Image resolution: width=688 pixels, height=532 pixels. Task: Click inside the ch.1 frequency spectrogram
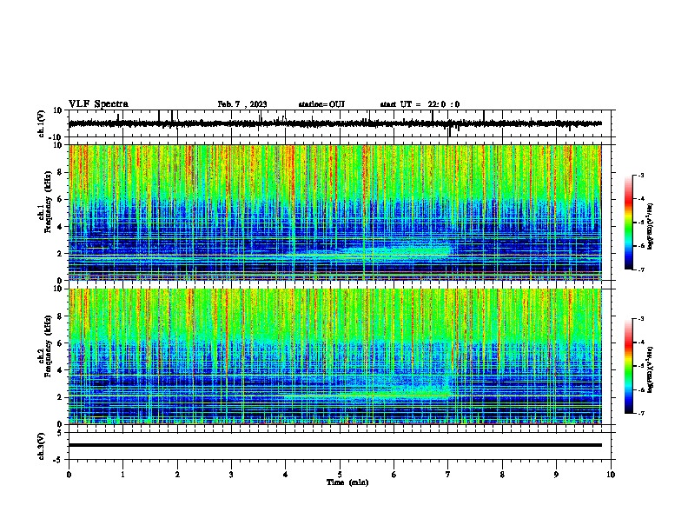tap(334, 212)
